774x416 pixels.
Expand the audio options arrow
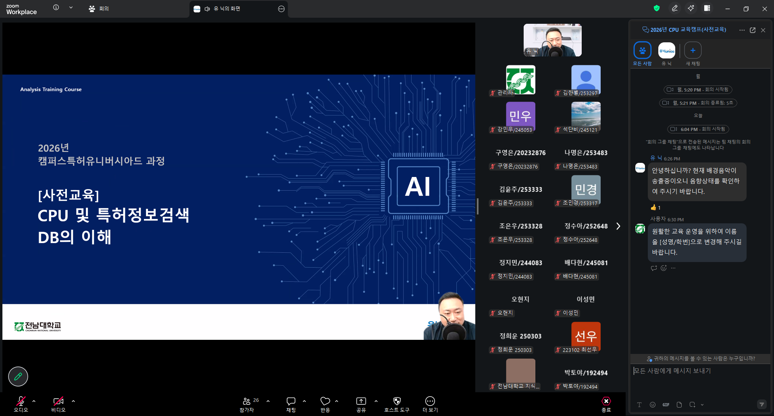click(x=34, y=401)
